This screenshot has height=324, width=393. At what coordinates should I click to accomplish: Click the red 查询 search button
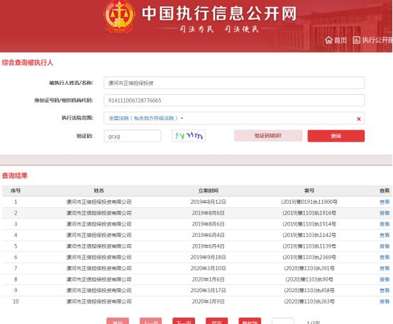coord(336,136)
